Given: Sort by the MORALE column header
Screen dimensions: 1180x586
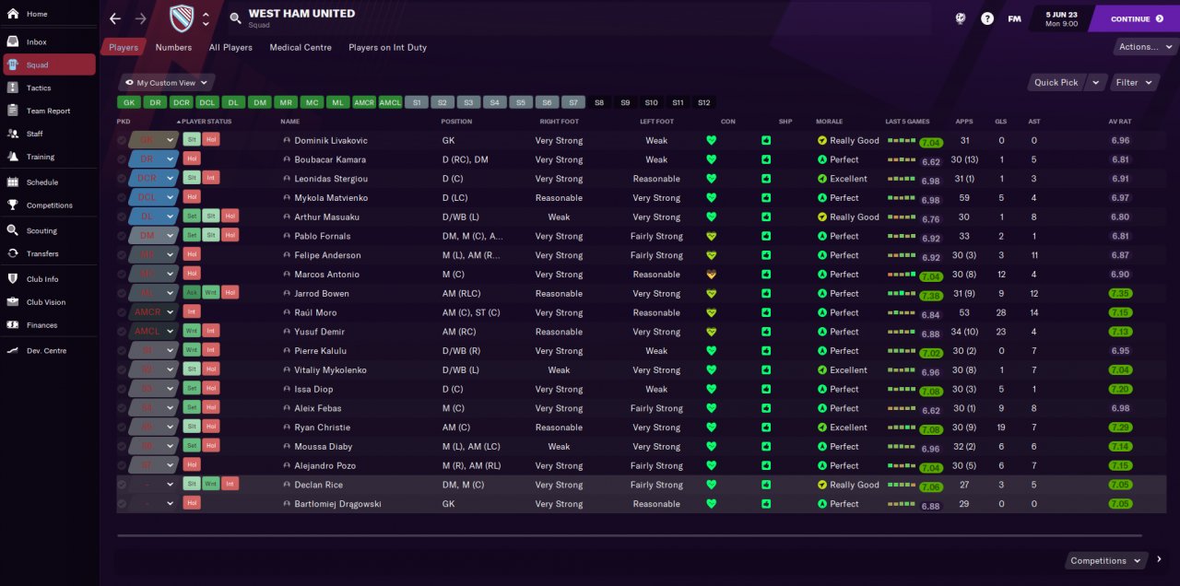Looking at the screenshot, I should pos(829,122).
